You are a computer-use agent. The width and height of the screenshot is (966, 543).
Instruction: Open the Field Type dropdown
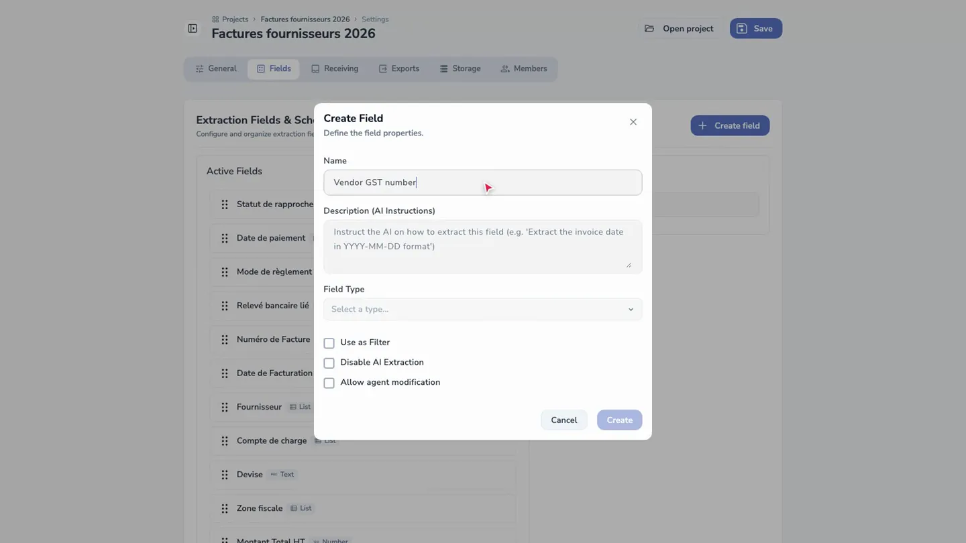tap(483, 309)
